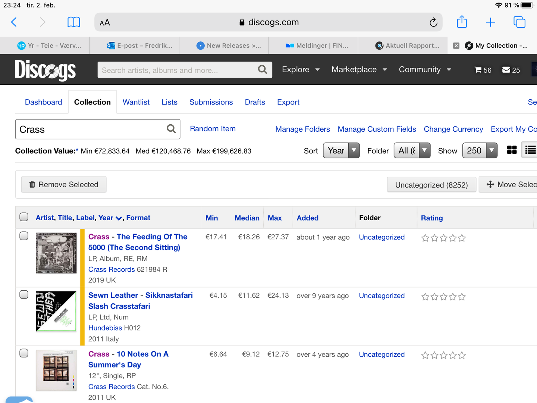Rate 10 Notes On A Summer's Day three stars

(x=444, y=355)
